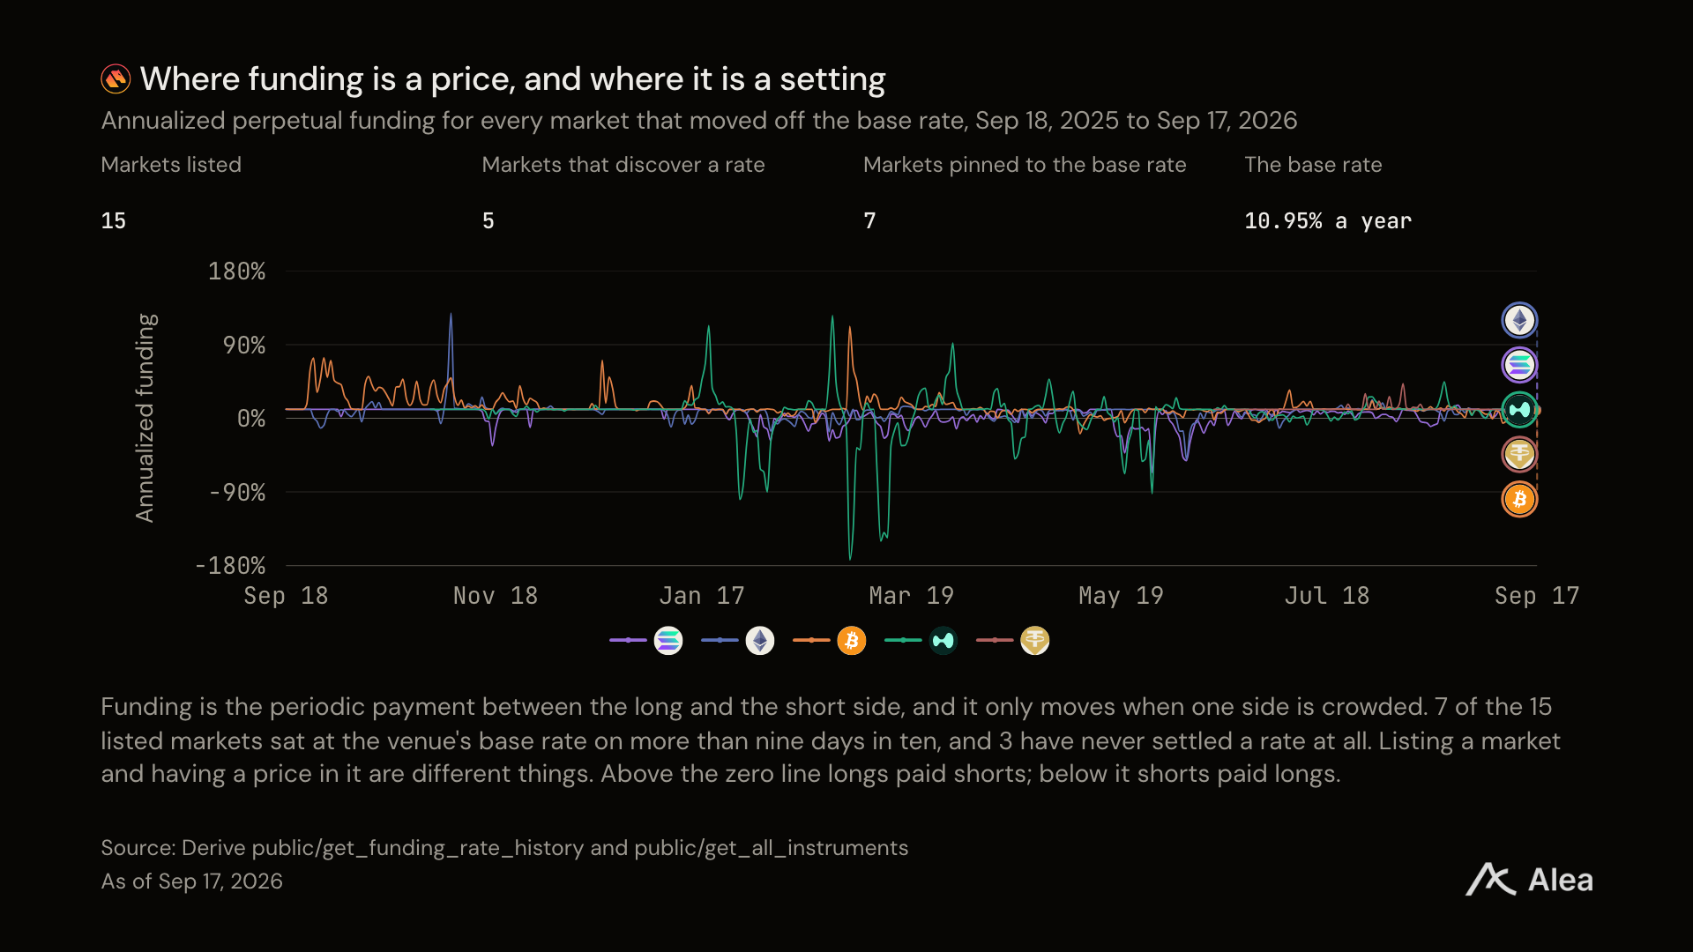Toggle the Ethereum series in the legend
Image resolution: width=1693 pixels, height=952 pixels.
tap(738, 641)
